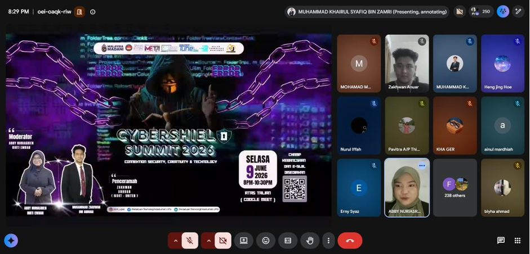Open participant list showing 250
The height and width of the screenshot is (254, 530).
[x=482, y=12]
